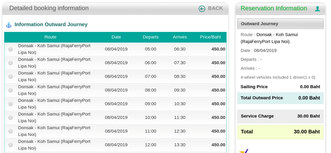
Task: Select the 05:00 departure radio button
Action: click(x=10, y=49)
